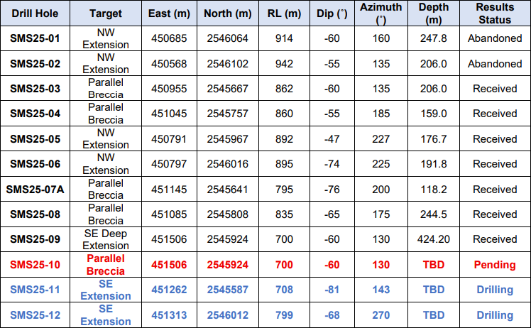Select depth value 424.20
Image resolution: width=531 pixels, height=328 pixels.
pos(433,239)
